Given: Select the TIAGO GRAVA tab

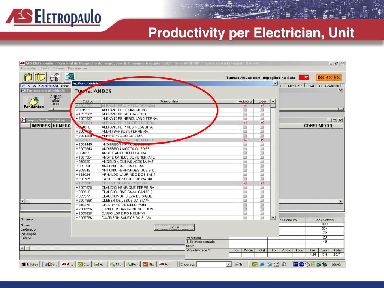Looking at the screenshot, I should [x=324, y=86].
